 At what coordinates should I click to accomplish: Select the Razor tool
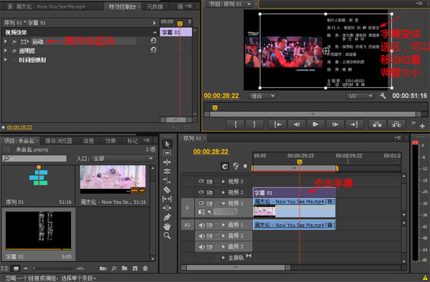tap(167, 190)
